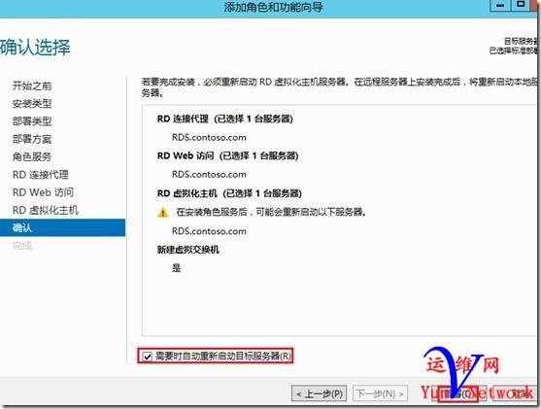Click RDS.contoso.com below the restart warning

[209, 231]
